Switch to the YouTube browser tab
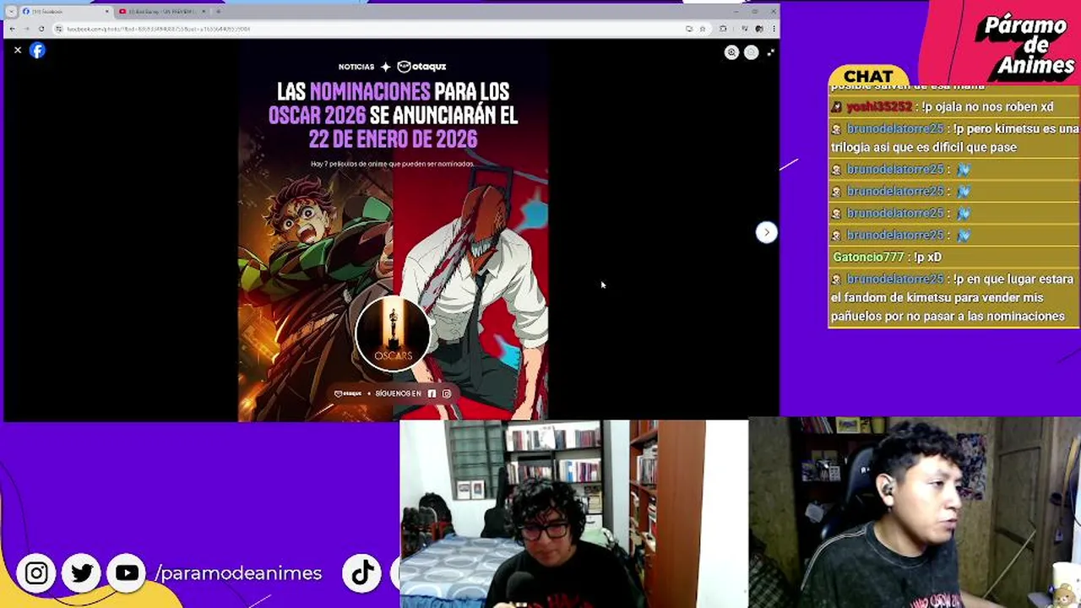This screenshot has height=608, width=1081. pyautogui.click(x=160, y=11)
